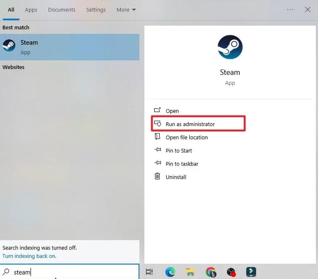Click the large Steam logo in the preview pane
The image size is (318, 279).
(230, 47)
